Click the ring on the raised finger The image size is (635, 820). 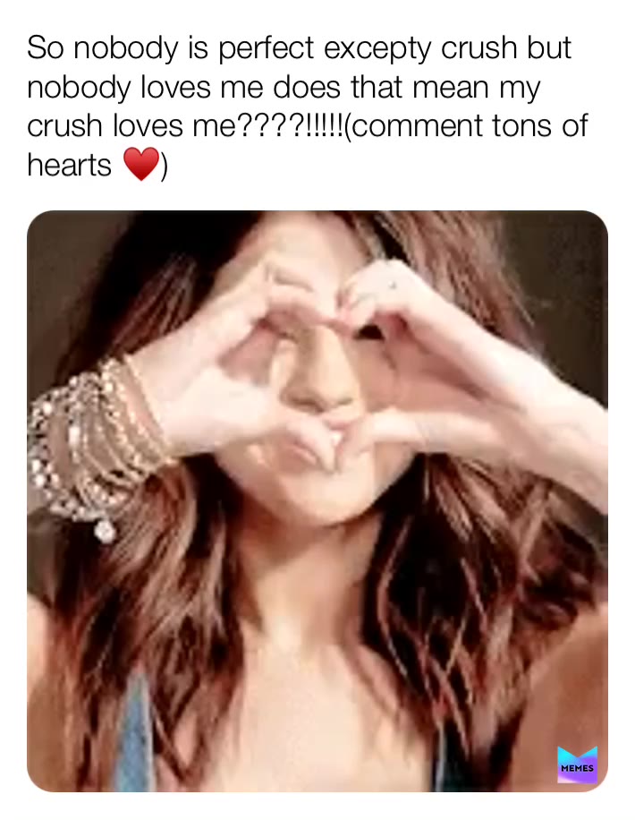pos(391,285)
